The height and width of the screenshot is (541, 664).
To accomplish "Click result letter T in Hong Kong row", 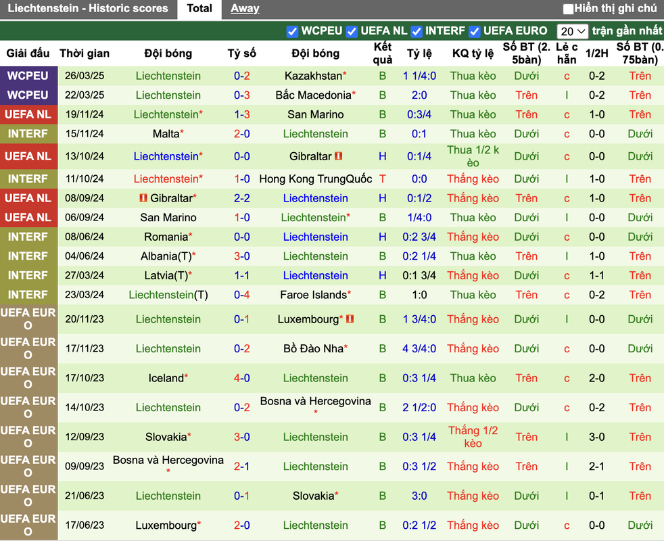I will click(x=383, y=179).
